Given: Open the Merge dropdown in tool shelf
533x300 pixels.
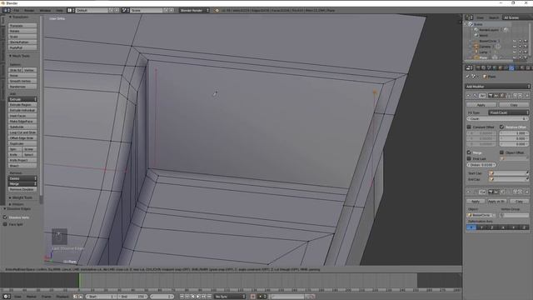Looking at the screenshot, I should (22, 183).
